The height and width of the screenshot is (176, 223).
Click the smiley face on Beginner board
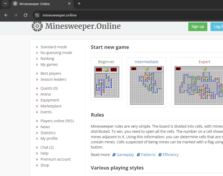tap(106, 70)
